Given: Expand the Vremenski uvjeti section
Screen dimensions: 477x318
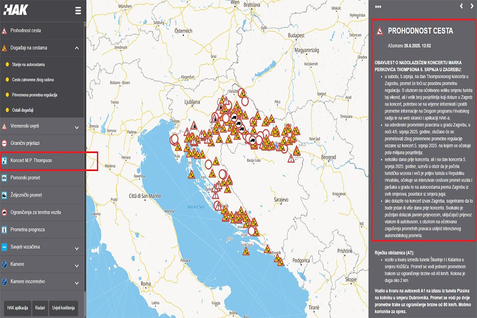Looking at the screenshot, I should point(77,128).
